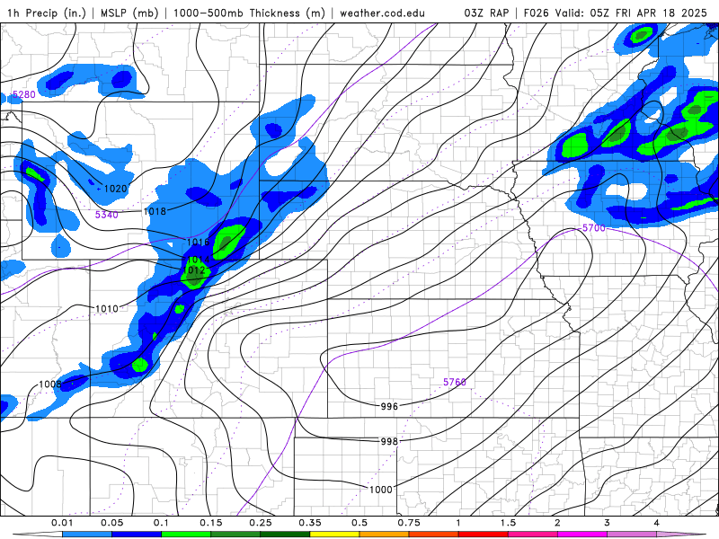Click the '1h Precip (in.)' header text
Screen dimensions: 719x539
pyautogui.click(x=47, y=13)
